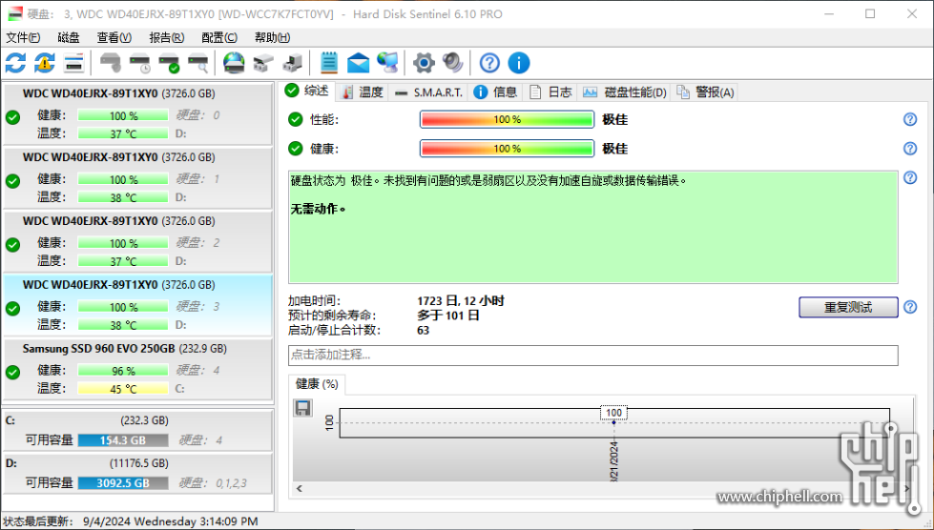Click the hard disk with shield icon

pyautogui.click(x=111, y=63)
